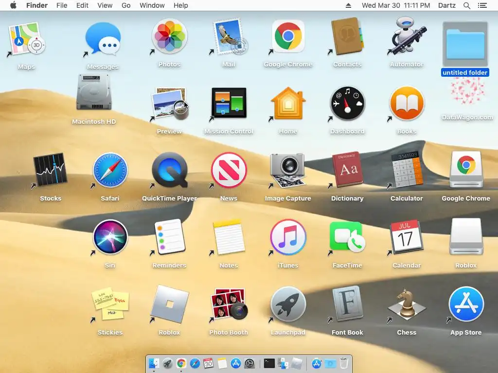Select the Stickies app icon
Screen dimensions: 498x373
[110, 304]
